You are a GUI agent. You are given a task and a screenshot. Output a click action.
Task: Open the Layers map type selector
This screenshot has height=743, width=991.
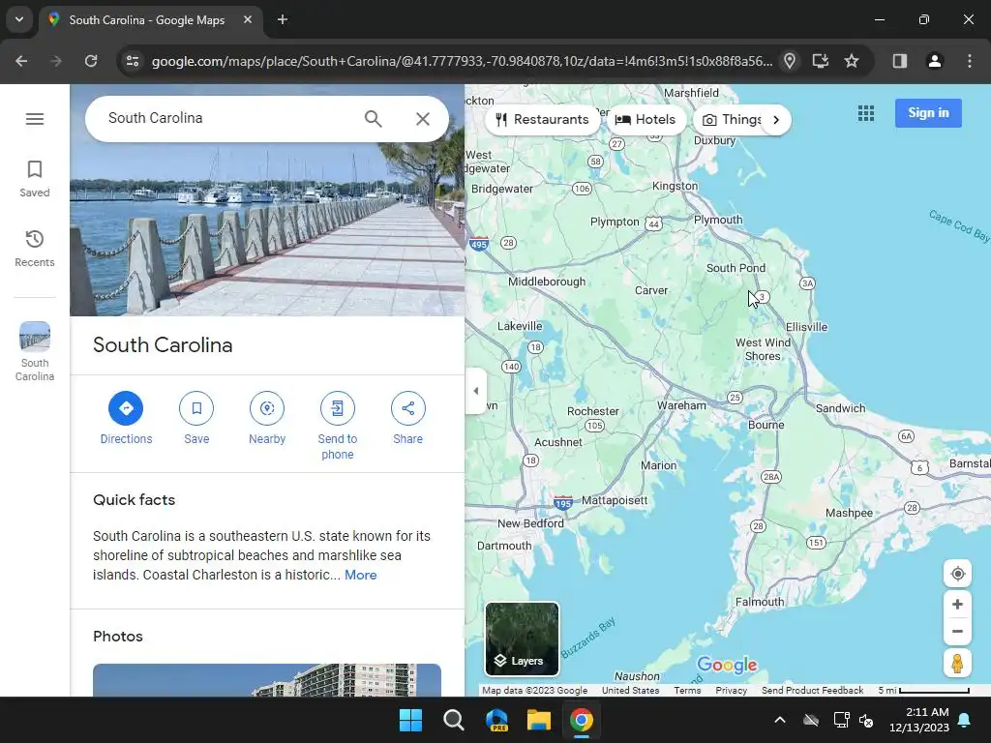point(522,639)
